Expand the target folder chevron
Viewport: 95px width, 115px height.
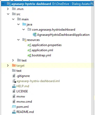click(x=8, y=66)
